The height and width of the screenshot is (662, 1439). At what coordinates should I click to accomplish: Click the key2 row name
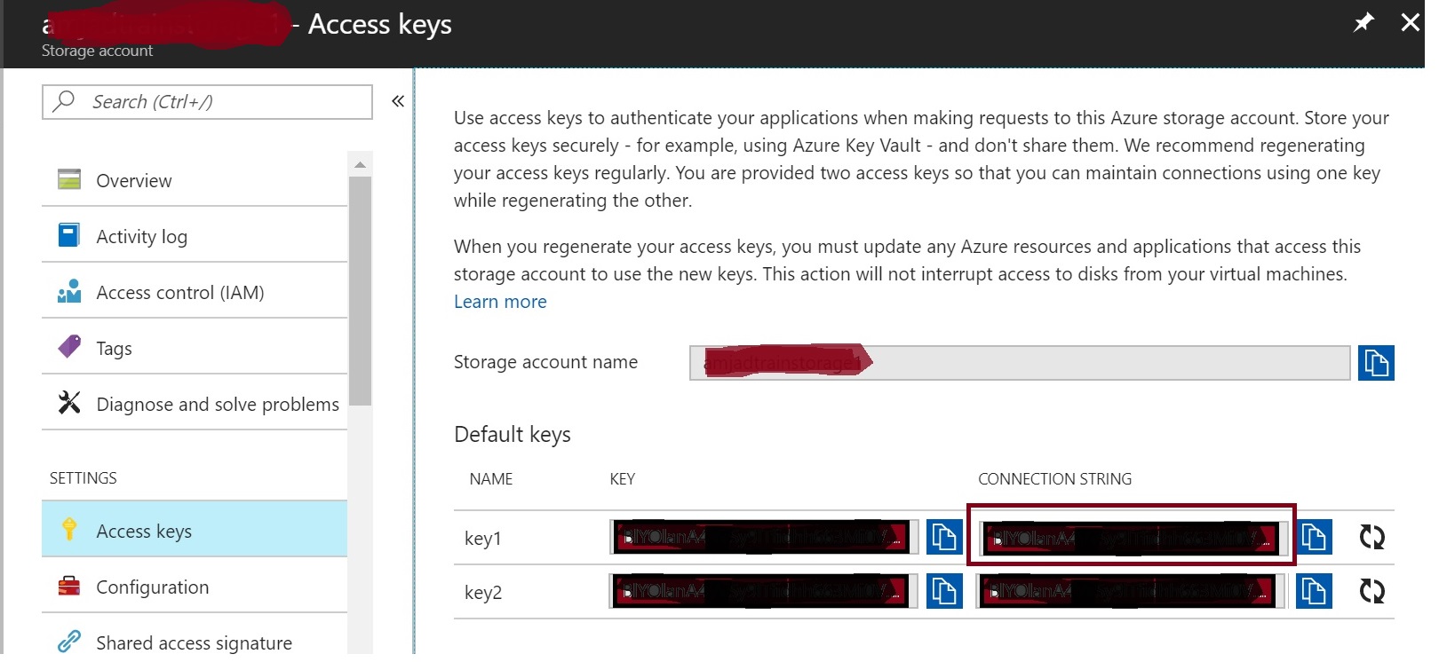[483, 593]
